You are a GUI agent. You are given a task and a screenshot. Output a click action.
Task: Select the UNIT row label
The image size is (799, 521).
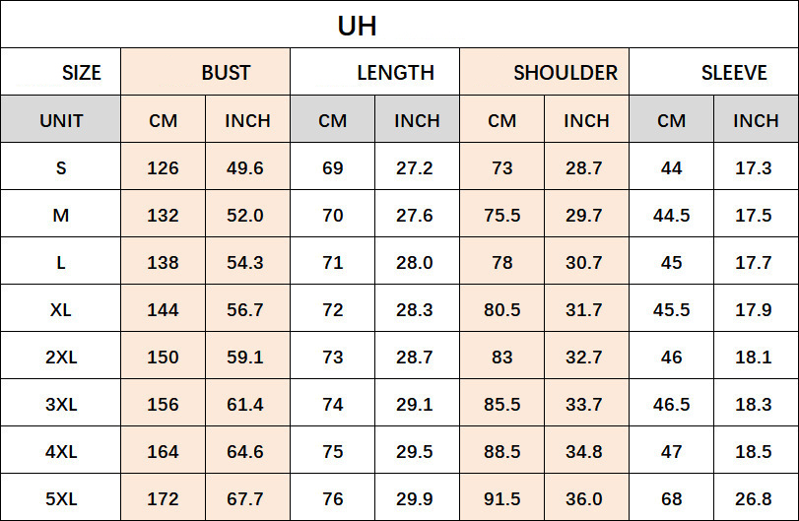coord(61,121)
